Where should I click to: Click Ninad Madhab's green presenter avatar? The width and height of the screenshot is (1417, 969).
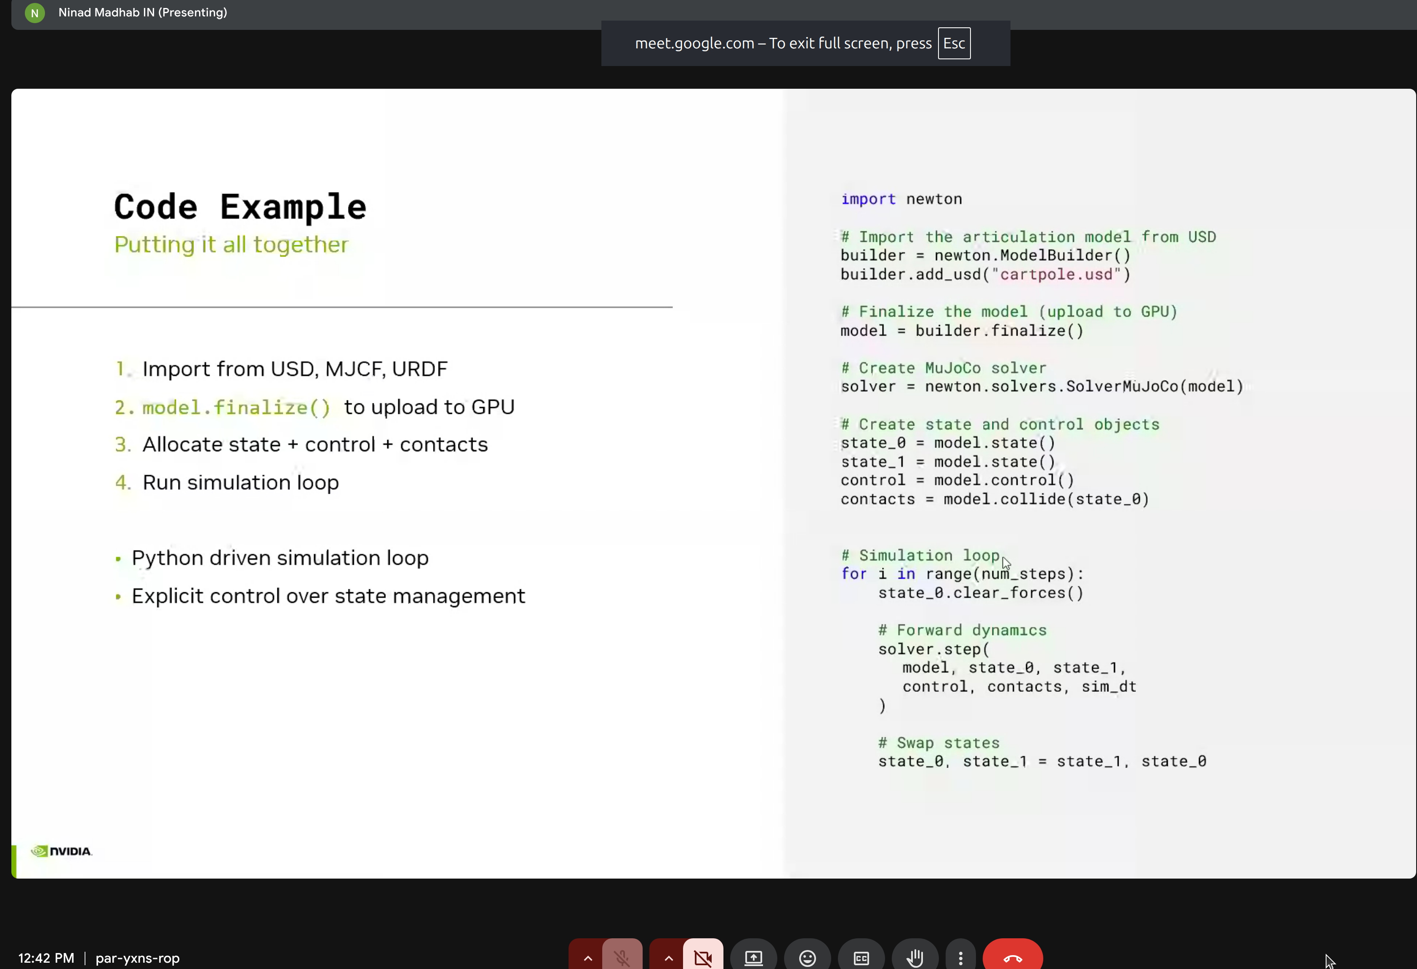35,13
